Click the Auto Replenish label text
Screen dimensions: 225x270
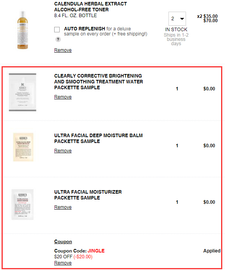[85, 28]
